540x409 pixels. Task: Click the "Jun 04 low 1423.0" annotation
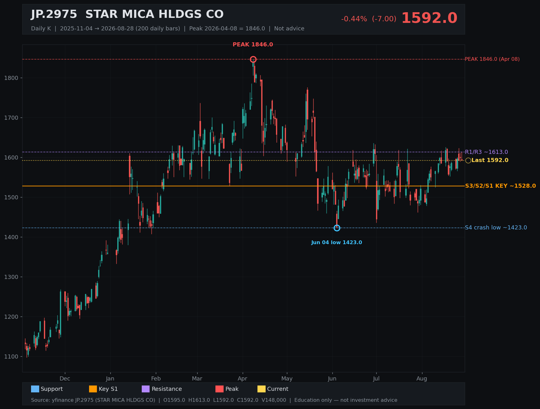(x=336, y=243)
